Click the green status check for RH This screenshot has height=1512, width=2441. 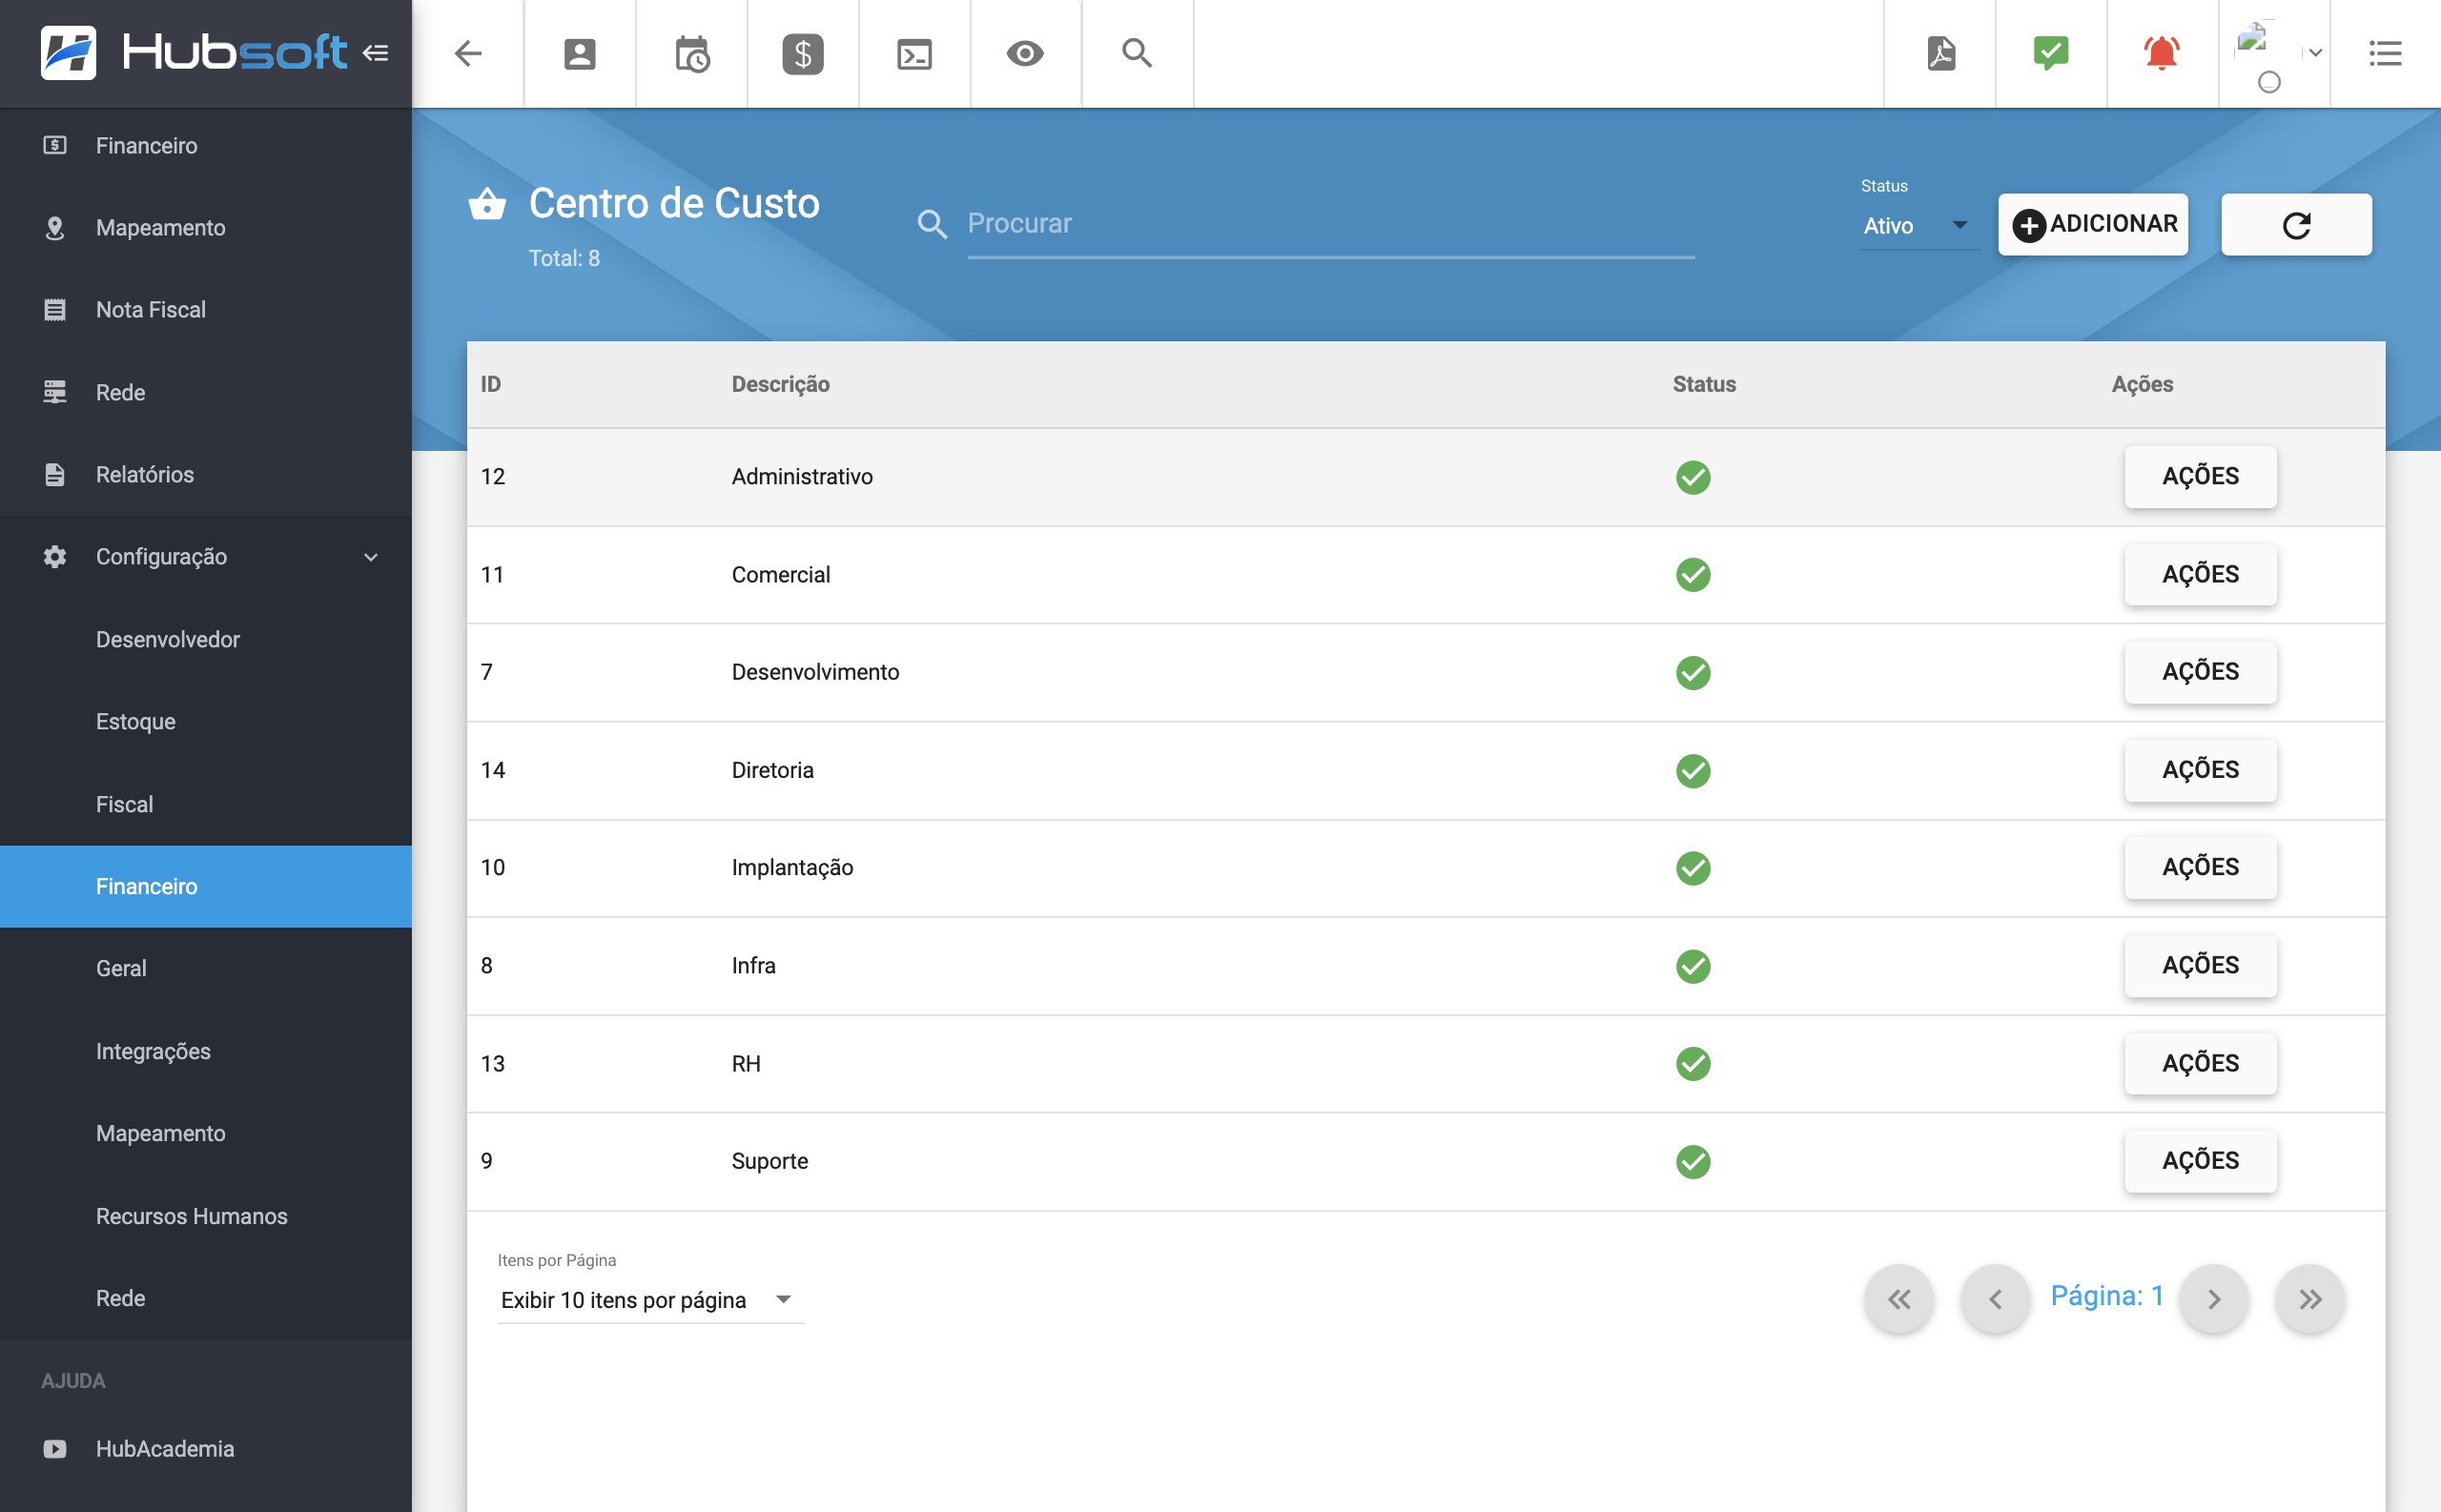pyautogui.click(x=1693, y=1063)
